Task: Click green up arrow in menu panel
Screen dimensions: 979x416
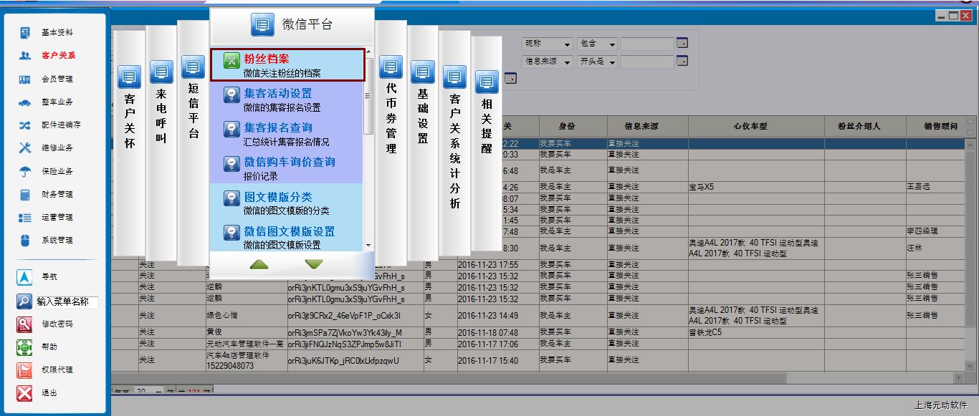Action: tap(259, 264)
